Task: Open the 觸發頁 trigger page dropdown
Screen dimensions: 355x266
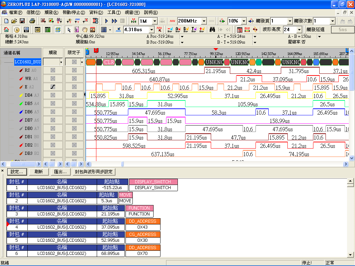Action: click(290, 21)
